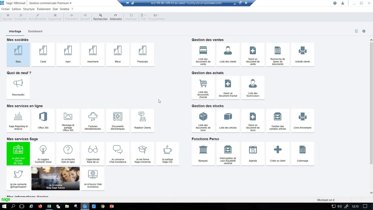This screenshot has width=373, height=210.
Task: Start Je converse Chat Assistance
Action: point(118,154)
